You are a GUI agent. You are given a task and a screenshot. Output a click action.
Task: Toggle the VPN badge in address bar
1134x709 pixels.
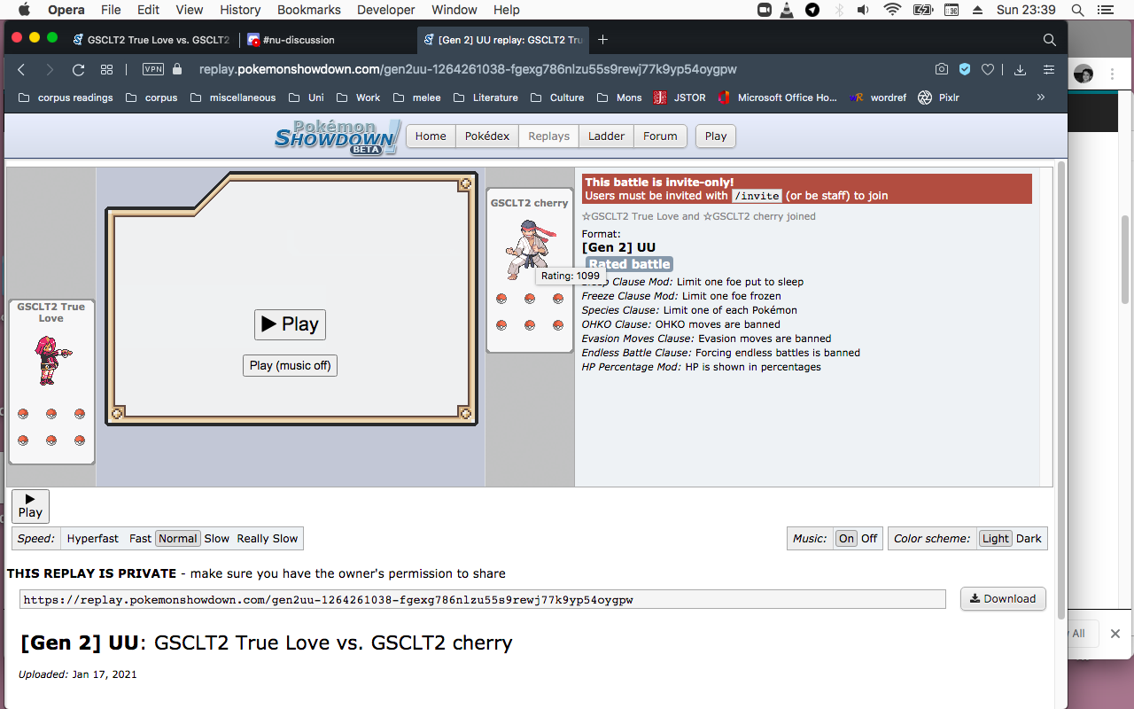coord(153,69)
